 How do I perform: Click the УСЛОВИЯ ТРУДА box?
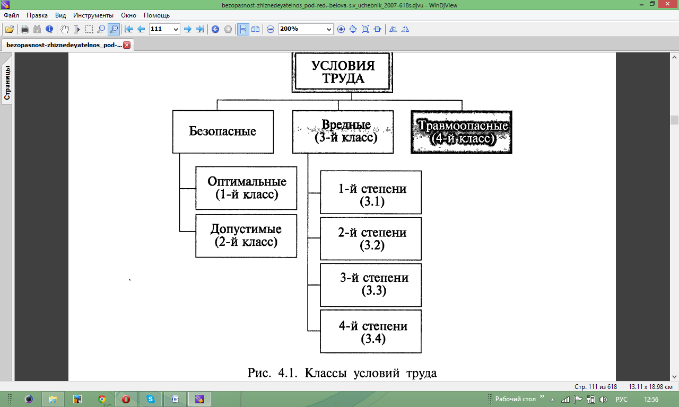pyautogui.click(x=343, y=72)
